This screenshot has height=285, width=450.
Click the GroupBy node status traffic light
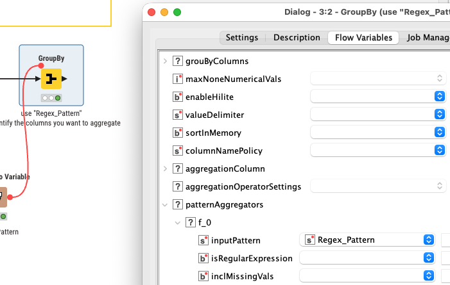click(51, 98)
